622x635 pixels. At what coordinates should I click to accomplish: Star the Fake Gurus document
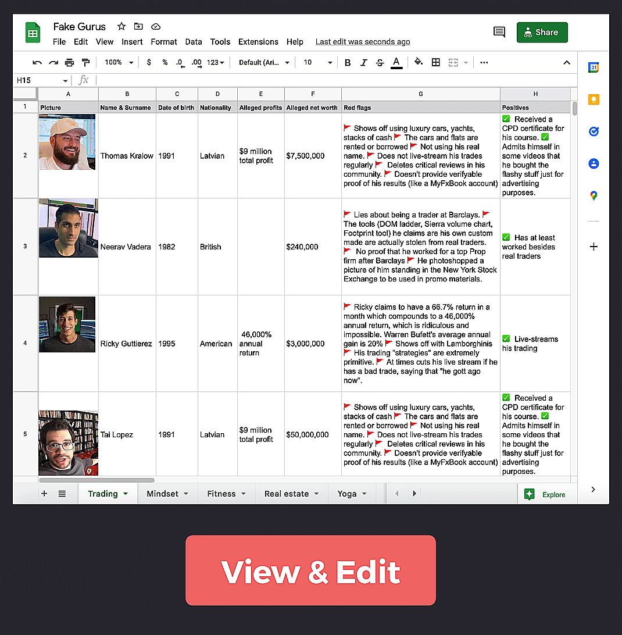(x=121, y=26)
